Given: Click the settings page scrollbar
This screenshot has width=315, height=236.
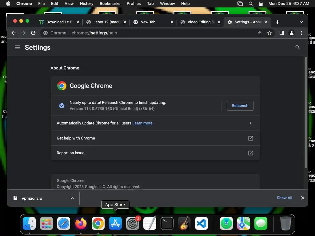Looking at the screenshot, I should click(x=306, y=112).
